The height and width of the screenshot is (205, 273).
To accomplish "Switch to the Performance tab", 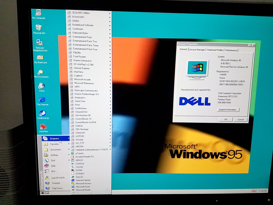I will click(231, 50).
